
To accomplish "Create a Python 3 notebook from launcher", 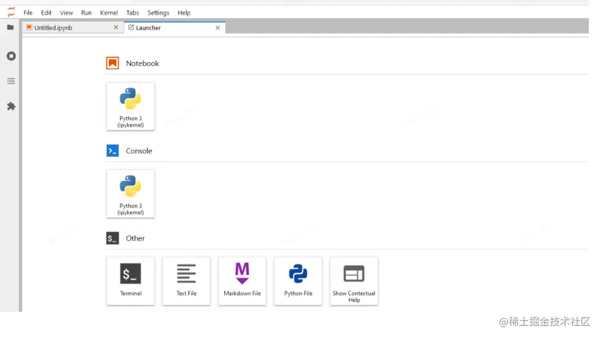I will (131, 107).
